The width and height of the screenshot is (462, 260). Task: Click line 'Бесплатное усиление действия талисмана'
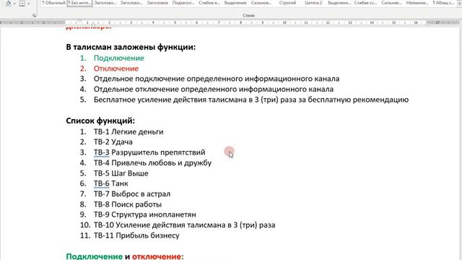click(x=251, y=100)
